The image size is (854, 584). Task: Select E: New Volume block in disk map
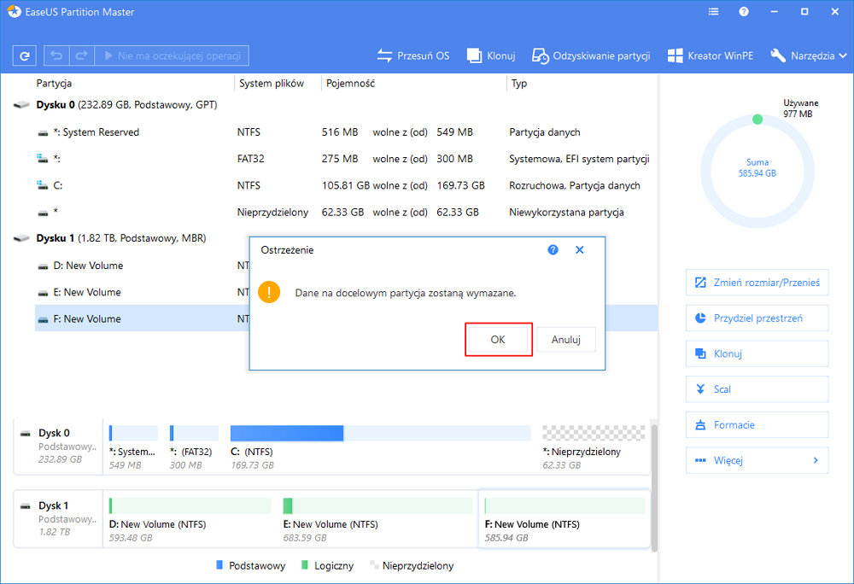pyautogui.click(x=377, y=519)
